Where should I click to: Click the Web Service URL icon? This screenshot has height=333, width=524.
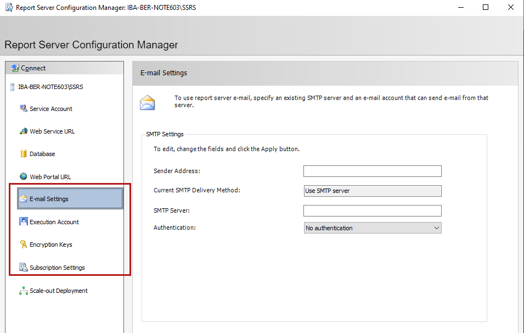click(x=24, y=131)
